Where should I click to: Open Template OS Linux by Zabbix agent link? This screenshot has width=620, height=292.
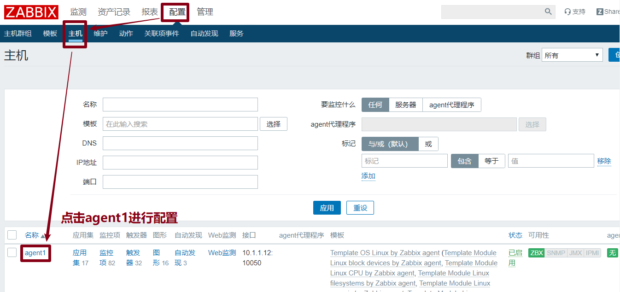(385, 253)
